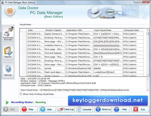Click the cell w[TAB][TAB][TAB][Shift]...
The height and width of the screenshot is (116, 151).
click(x=108, y=38)
